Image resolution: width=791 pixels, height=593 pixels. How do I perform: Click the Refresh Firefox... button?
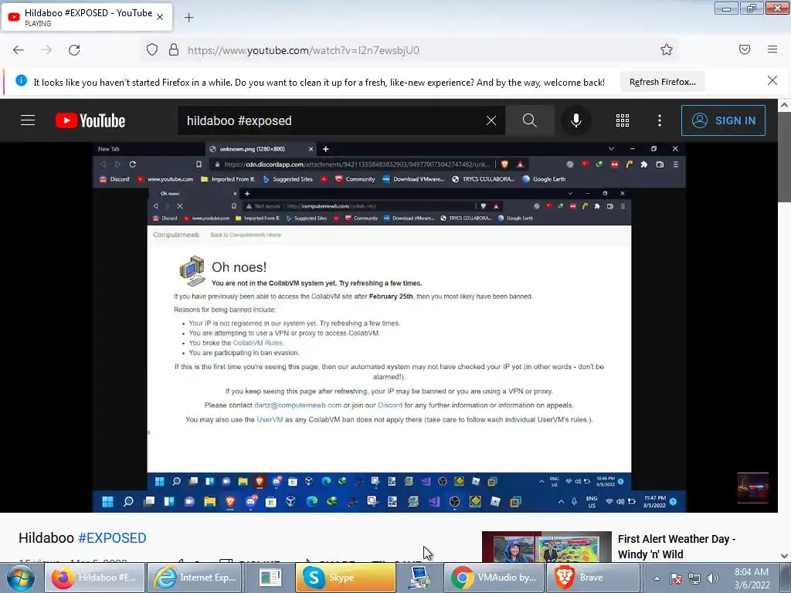[x=662, y=82]
